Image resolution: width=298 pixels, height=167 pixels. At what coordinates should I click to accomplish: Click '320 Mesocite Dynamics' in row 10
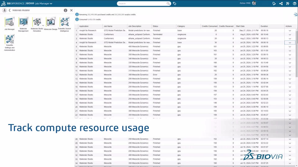tap(138, 67)
